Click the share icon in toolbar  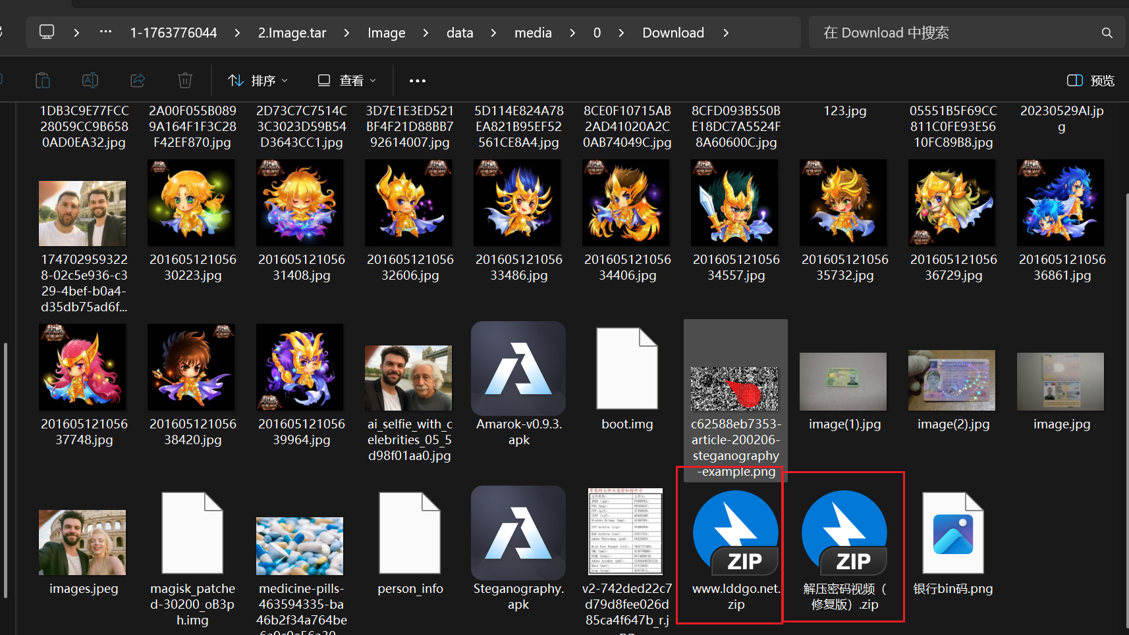tap(138, 80)
